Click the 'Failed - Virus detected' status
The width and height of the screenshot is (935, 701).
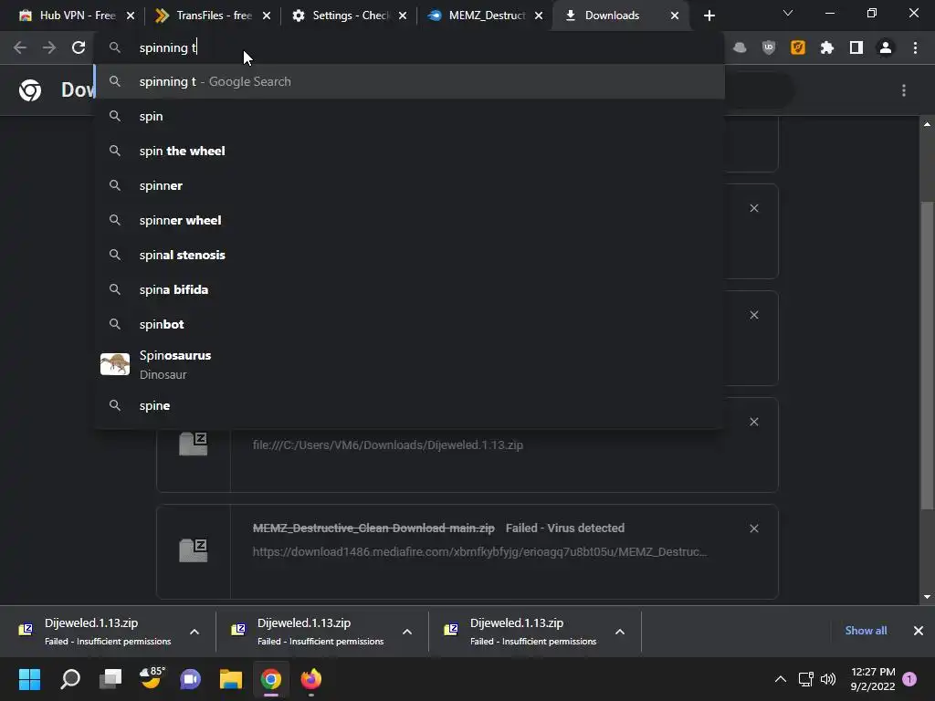564,528
